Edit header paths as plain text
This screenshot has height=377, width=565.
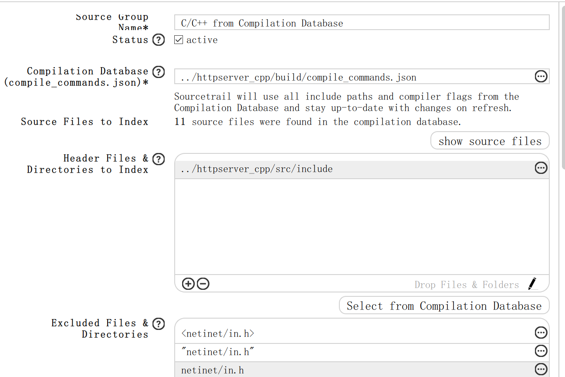click(x=532, y=284)
